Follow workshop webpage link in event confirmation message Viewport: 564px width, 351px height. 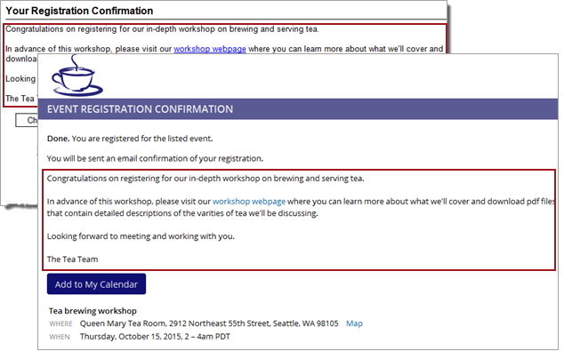(x=249, y=202)
